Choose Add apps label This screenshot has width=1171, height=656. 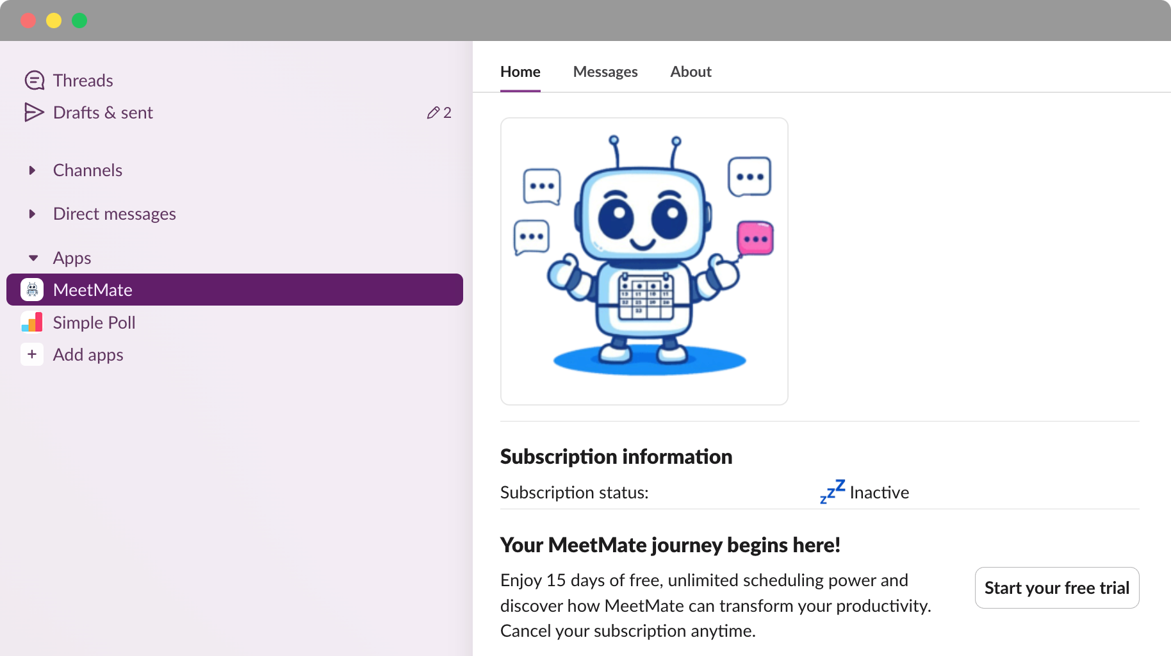[x=88, y=355]
